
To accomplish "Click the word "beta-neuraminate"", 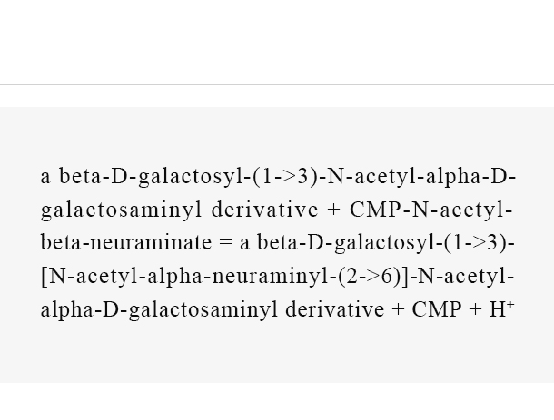I will coord(126,242).
